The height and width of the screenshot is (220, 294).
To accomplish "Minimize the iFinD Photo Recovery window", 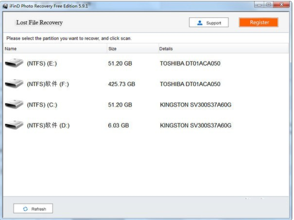I will (259, 4).
